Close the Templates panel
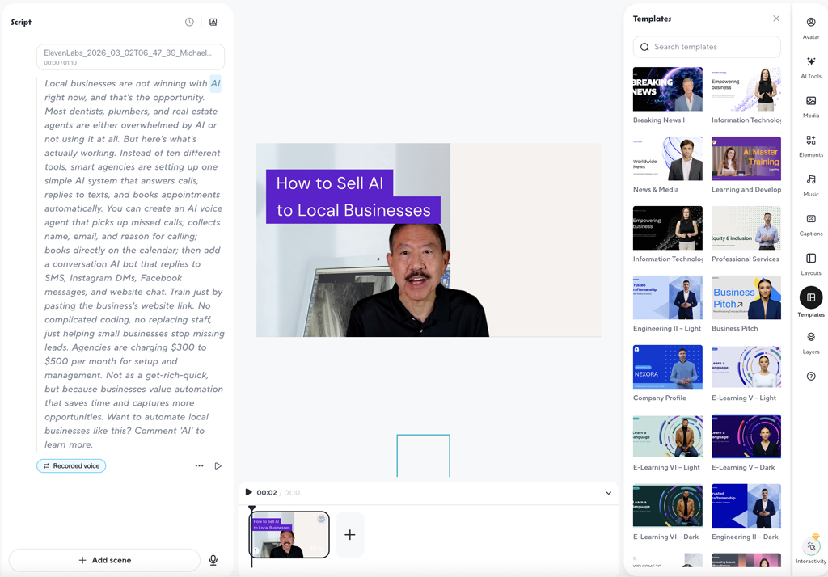 click(x=775, y=18)
